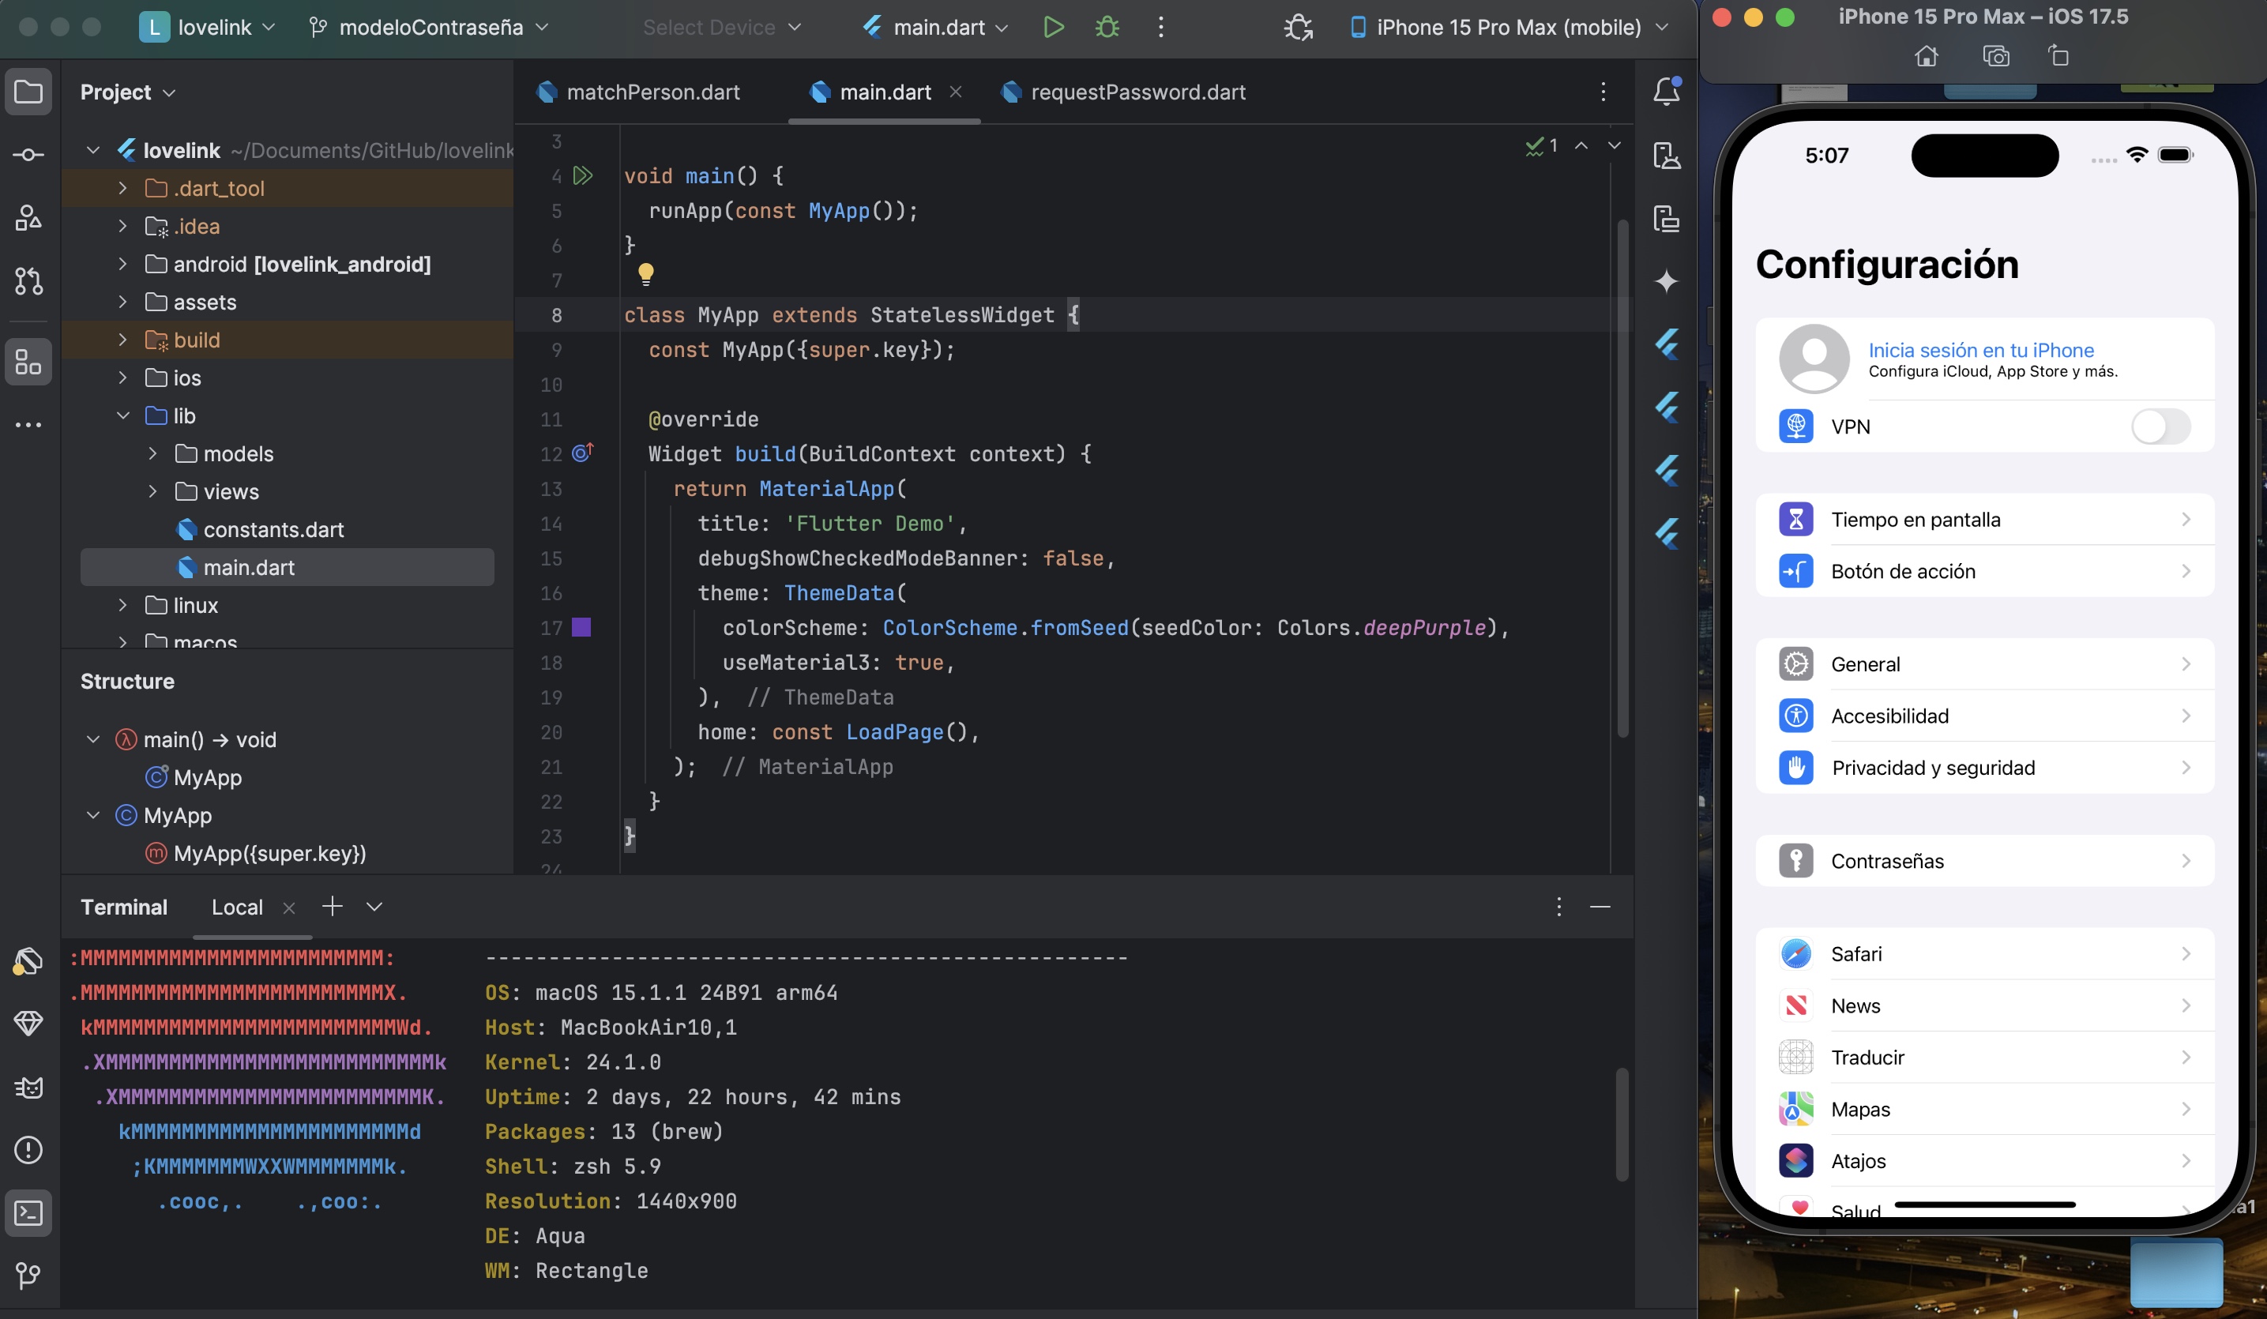The image size is (2267, 1319).
Task: Click the lightbulb quick-fix icon
Action: click(645, 272)
